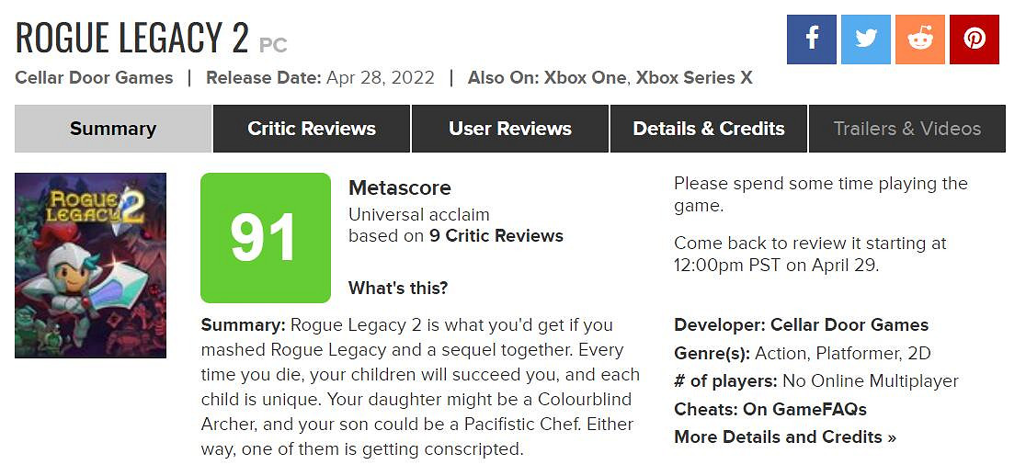
Task: Follow the Xbox One platform link
Action: click(585, 78)
